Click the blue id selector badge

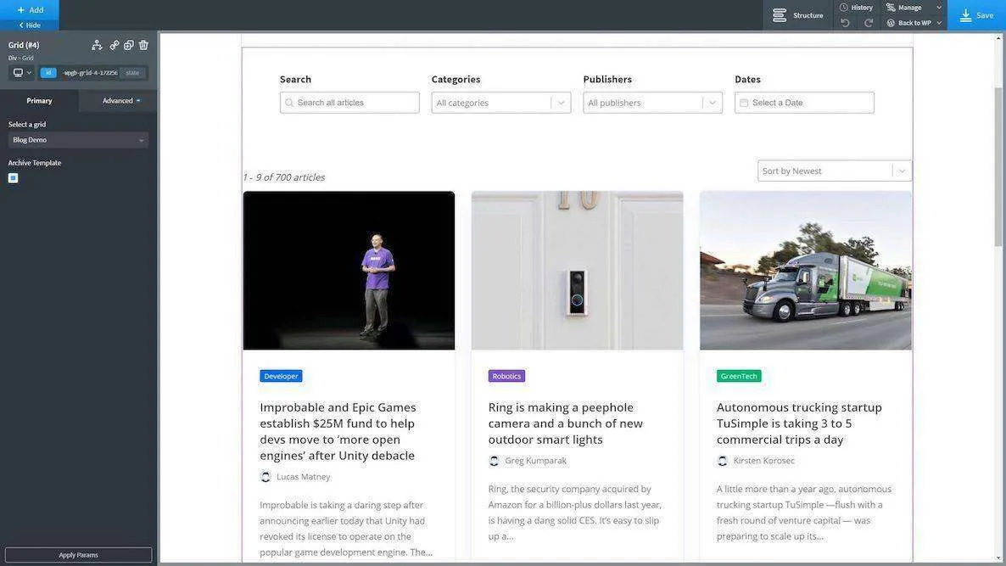pyautogui.click(x=48, y=72)
